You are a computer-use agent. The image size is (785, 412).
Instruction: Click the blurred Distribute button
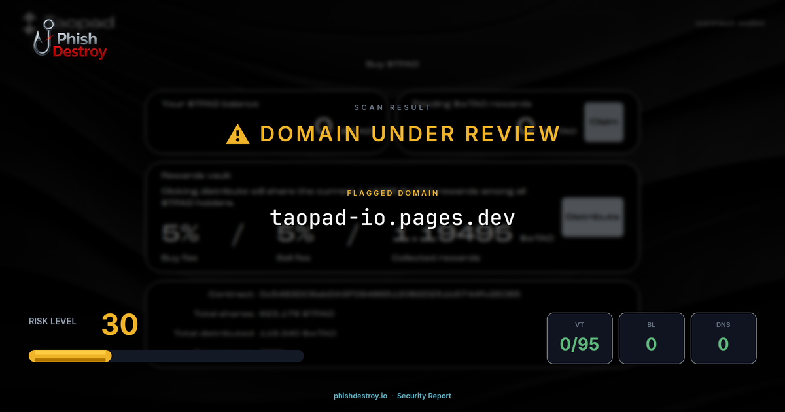tap(592, 216)
